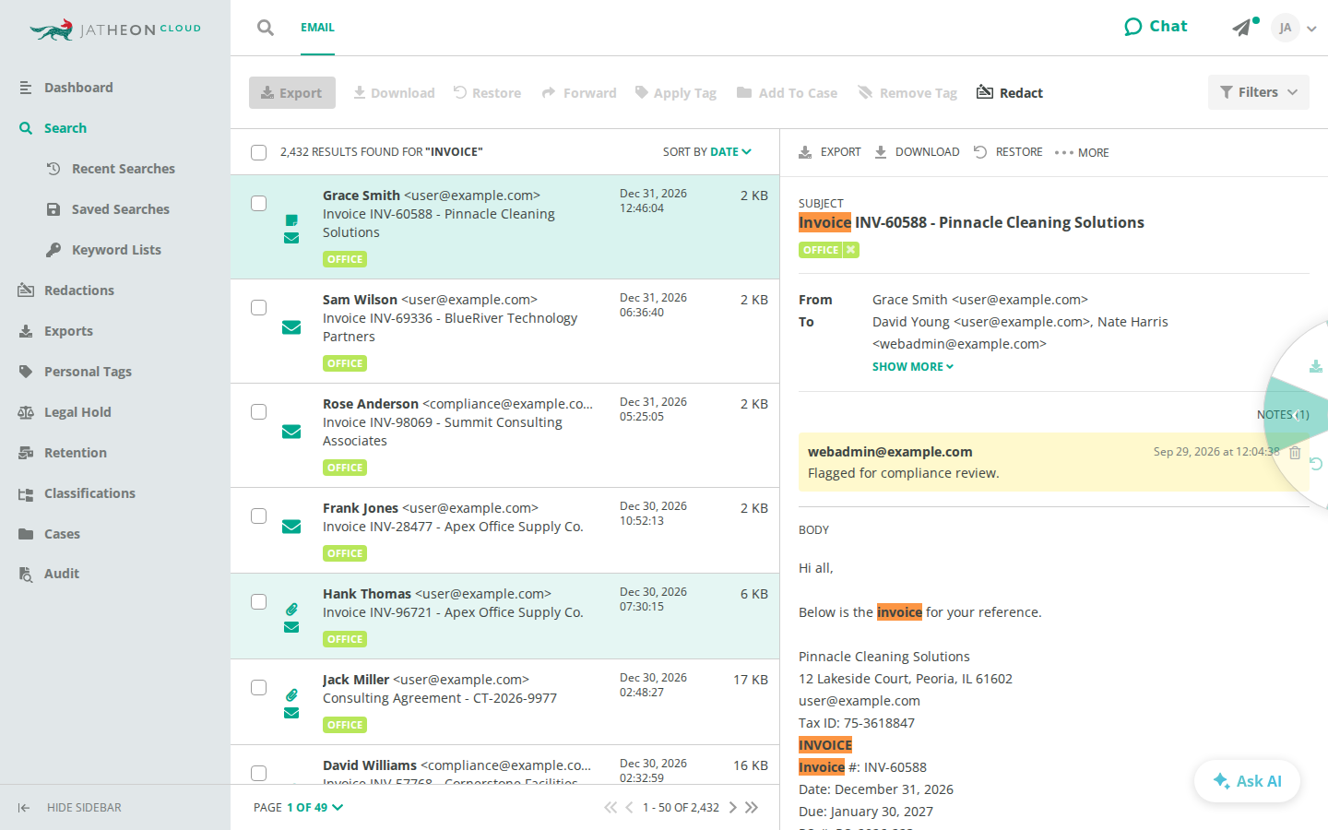Go to Saved Searches
1328x830 pixels.
(x=120, y=209)
